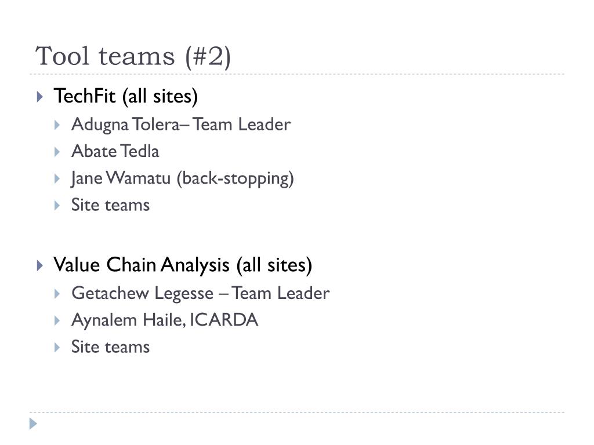The image size is (594, 445).
Task: Click the bullet arrow next to Getachew Legesse
Action: pyautogui.click(x=57, y=294)
